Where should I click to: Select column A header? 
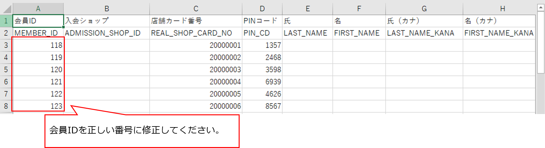pyautogui.click(x=38, y=9)
